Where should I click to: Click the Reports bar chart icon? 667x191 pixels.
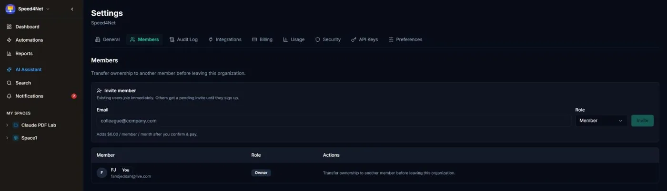coord(9,53)
